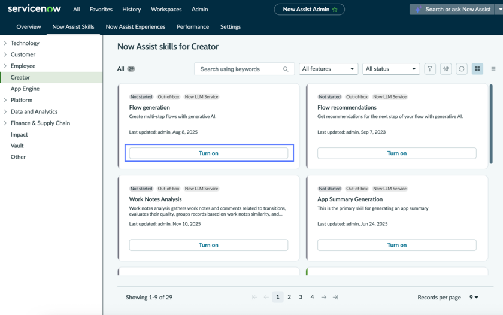Screen dimensions: 503x315
Task: Open the Settings tab
Action: point(231,26)
